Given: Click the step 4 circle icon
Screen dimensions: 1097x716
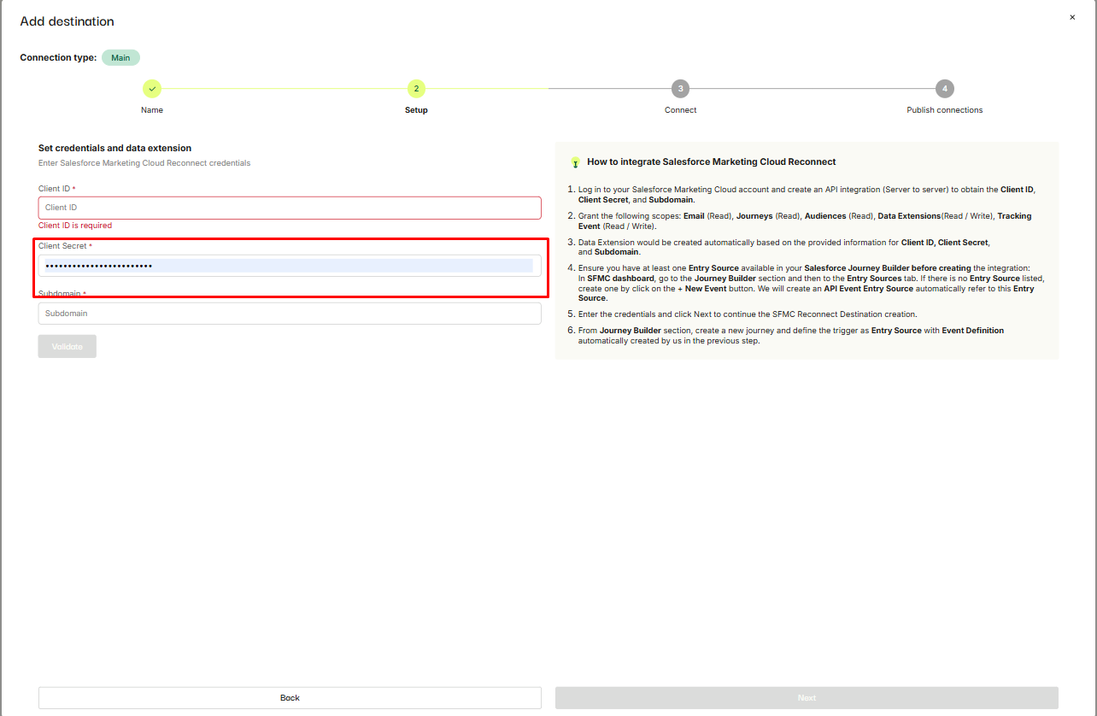Looking at the screenshot, I should (x=944, y=89).
